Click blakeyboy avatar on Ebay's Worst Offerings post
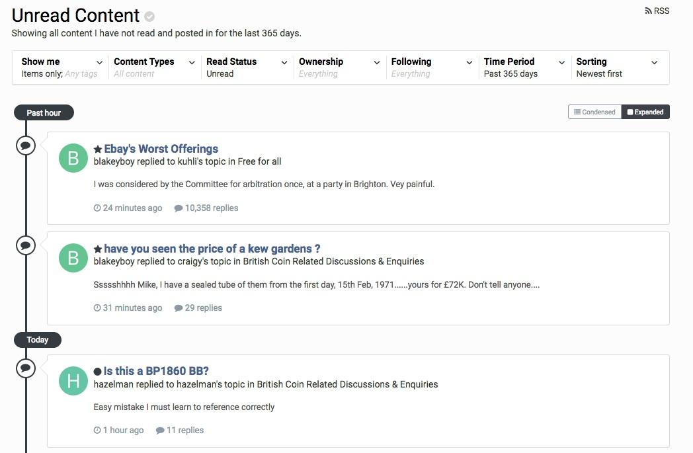This screenshot has width=693, height=453. click(x=73, y=158)
